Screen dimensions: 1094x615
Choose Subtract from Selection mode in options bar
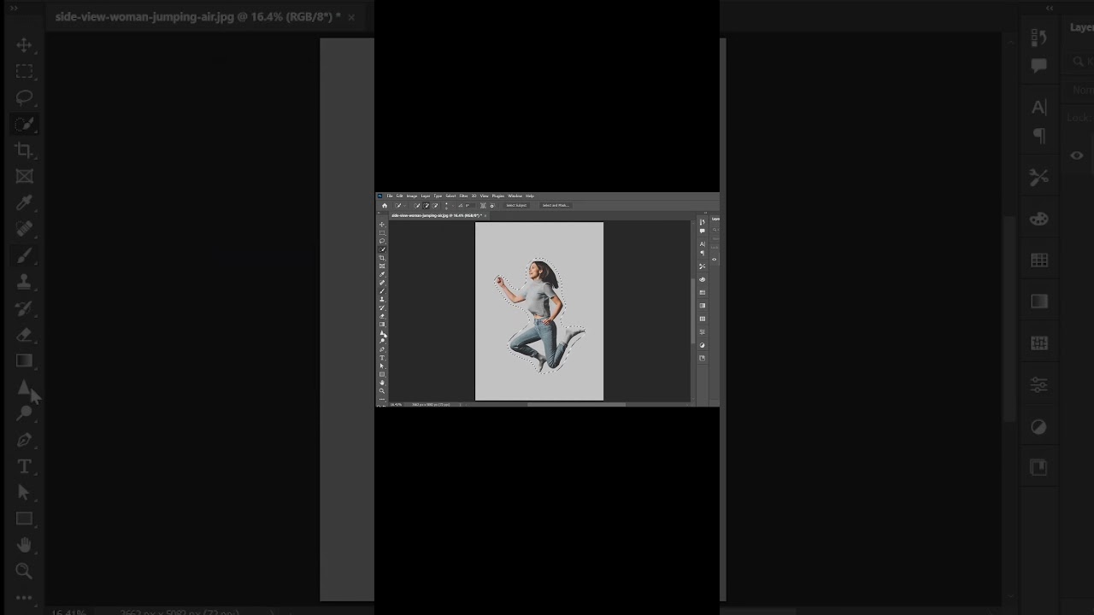click(x=435, y=206)
